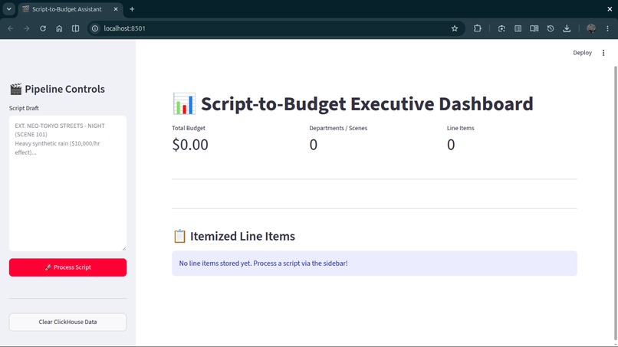
Task: Click the Process Script button
Action: click(x=67, y=267)
